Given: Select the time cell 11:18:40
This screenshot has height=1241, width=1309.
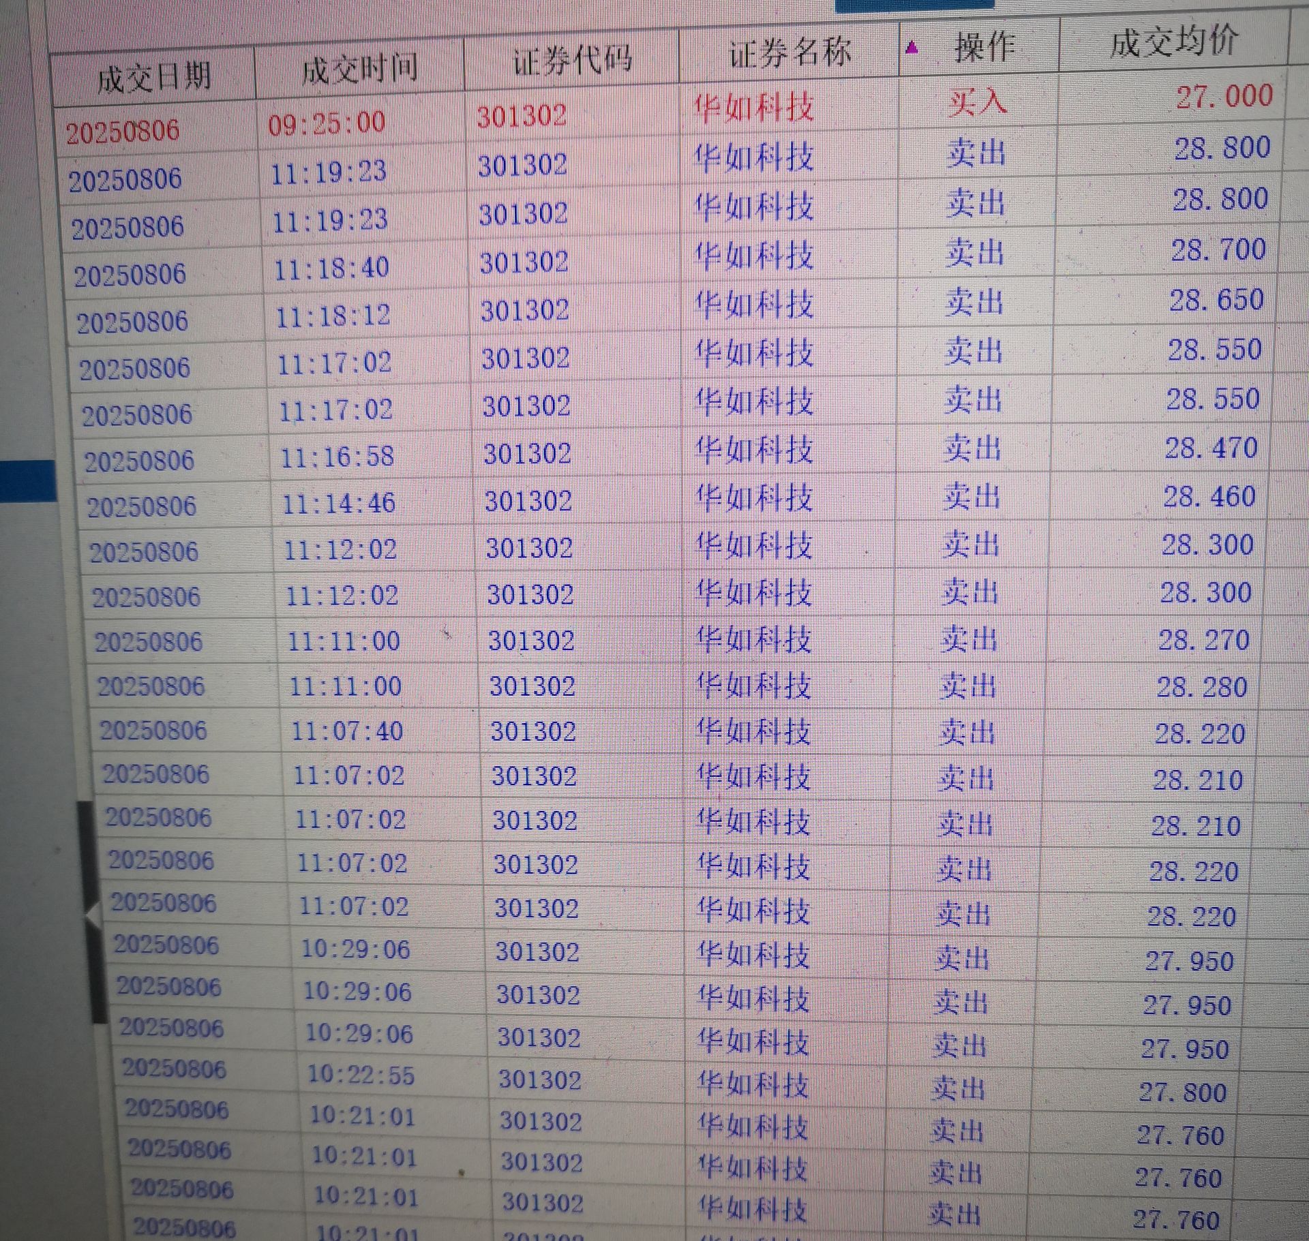Looking at the screenshot, I should (x=331, y=269).
